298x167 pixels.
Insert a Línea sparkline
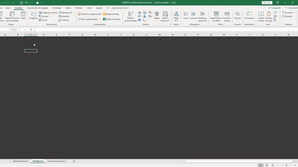[186, 15]
